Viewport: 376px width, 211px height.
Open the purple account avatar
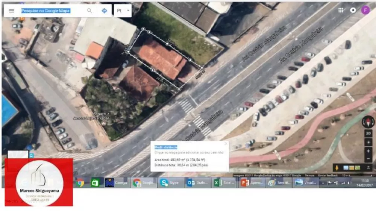pos(365,10)
